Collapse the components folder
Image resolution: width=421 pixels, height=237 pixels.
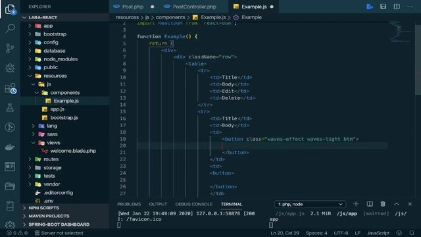click(64, 92)
